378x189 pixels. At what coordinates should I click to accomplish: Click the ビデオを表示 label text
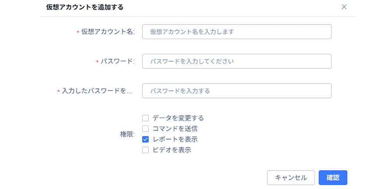(x=172, y=150)
